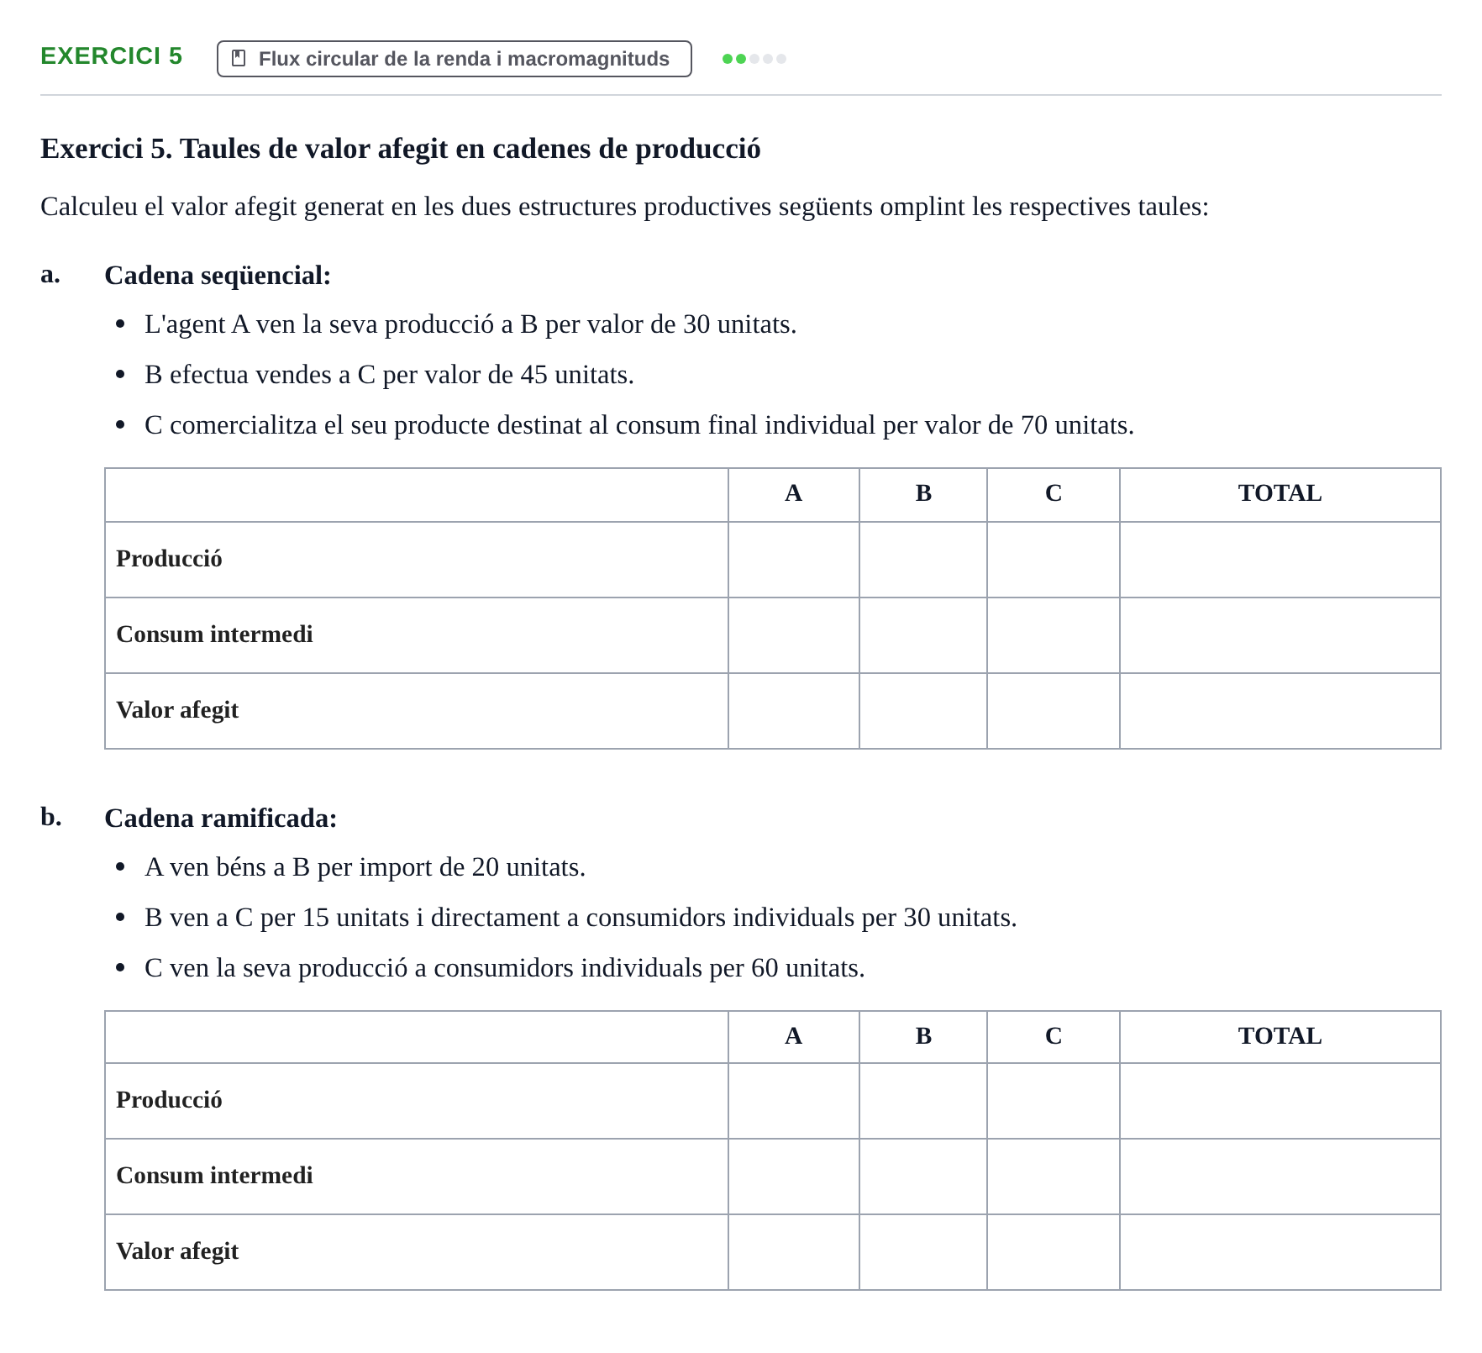Screen dimensions: 1482x1353
Task: Click Producció cell for agent A, sequential table
Action: (x=793, y=560)
